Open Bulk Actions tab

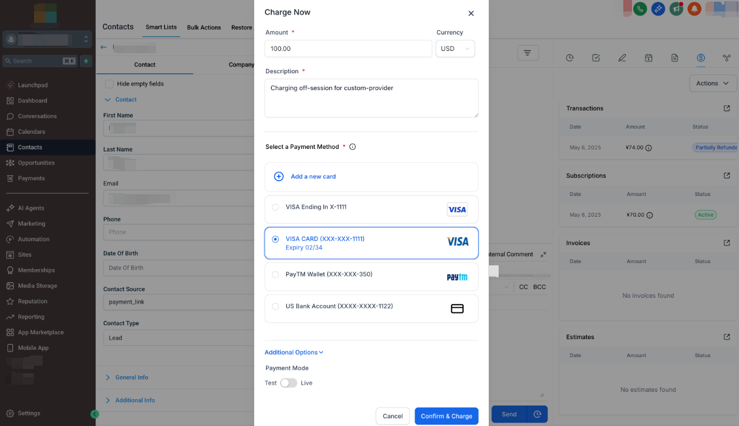point(204,27)
